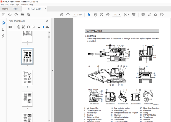
Task: Open the Help menu
Action: [x=31, y=5]
